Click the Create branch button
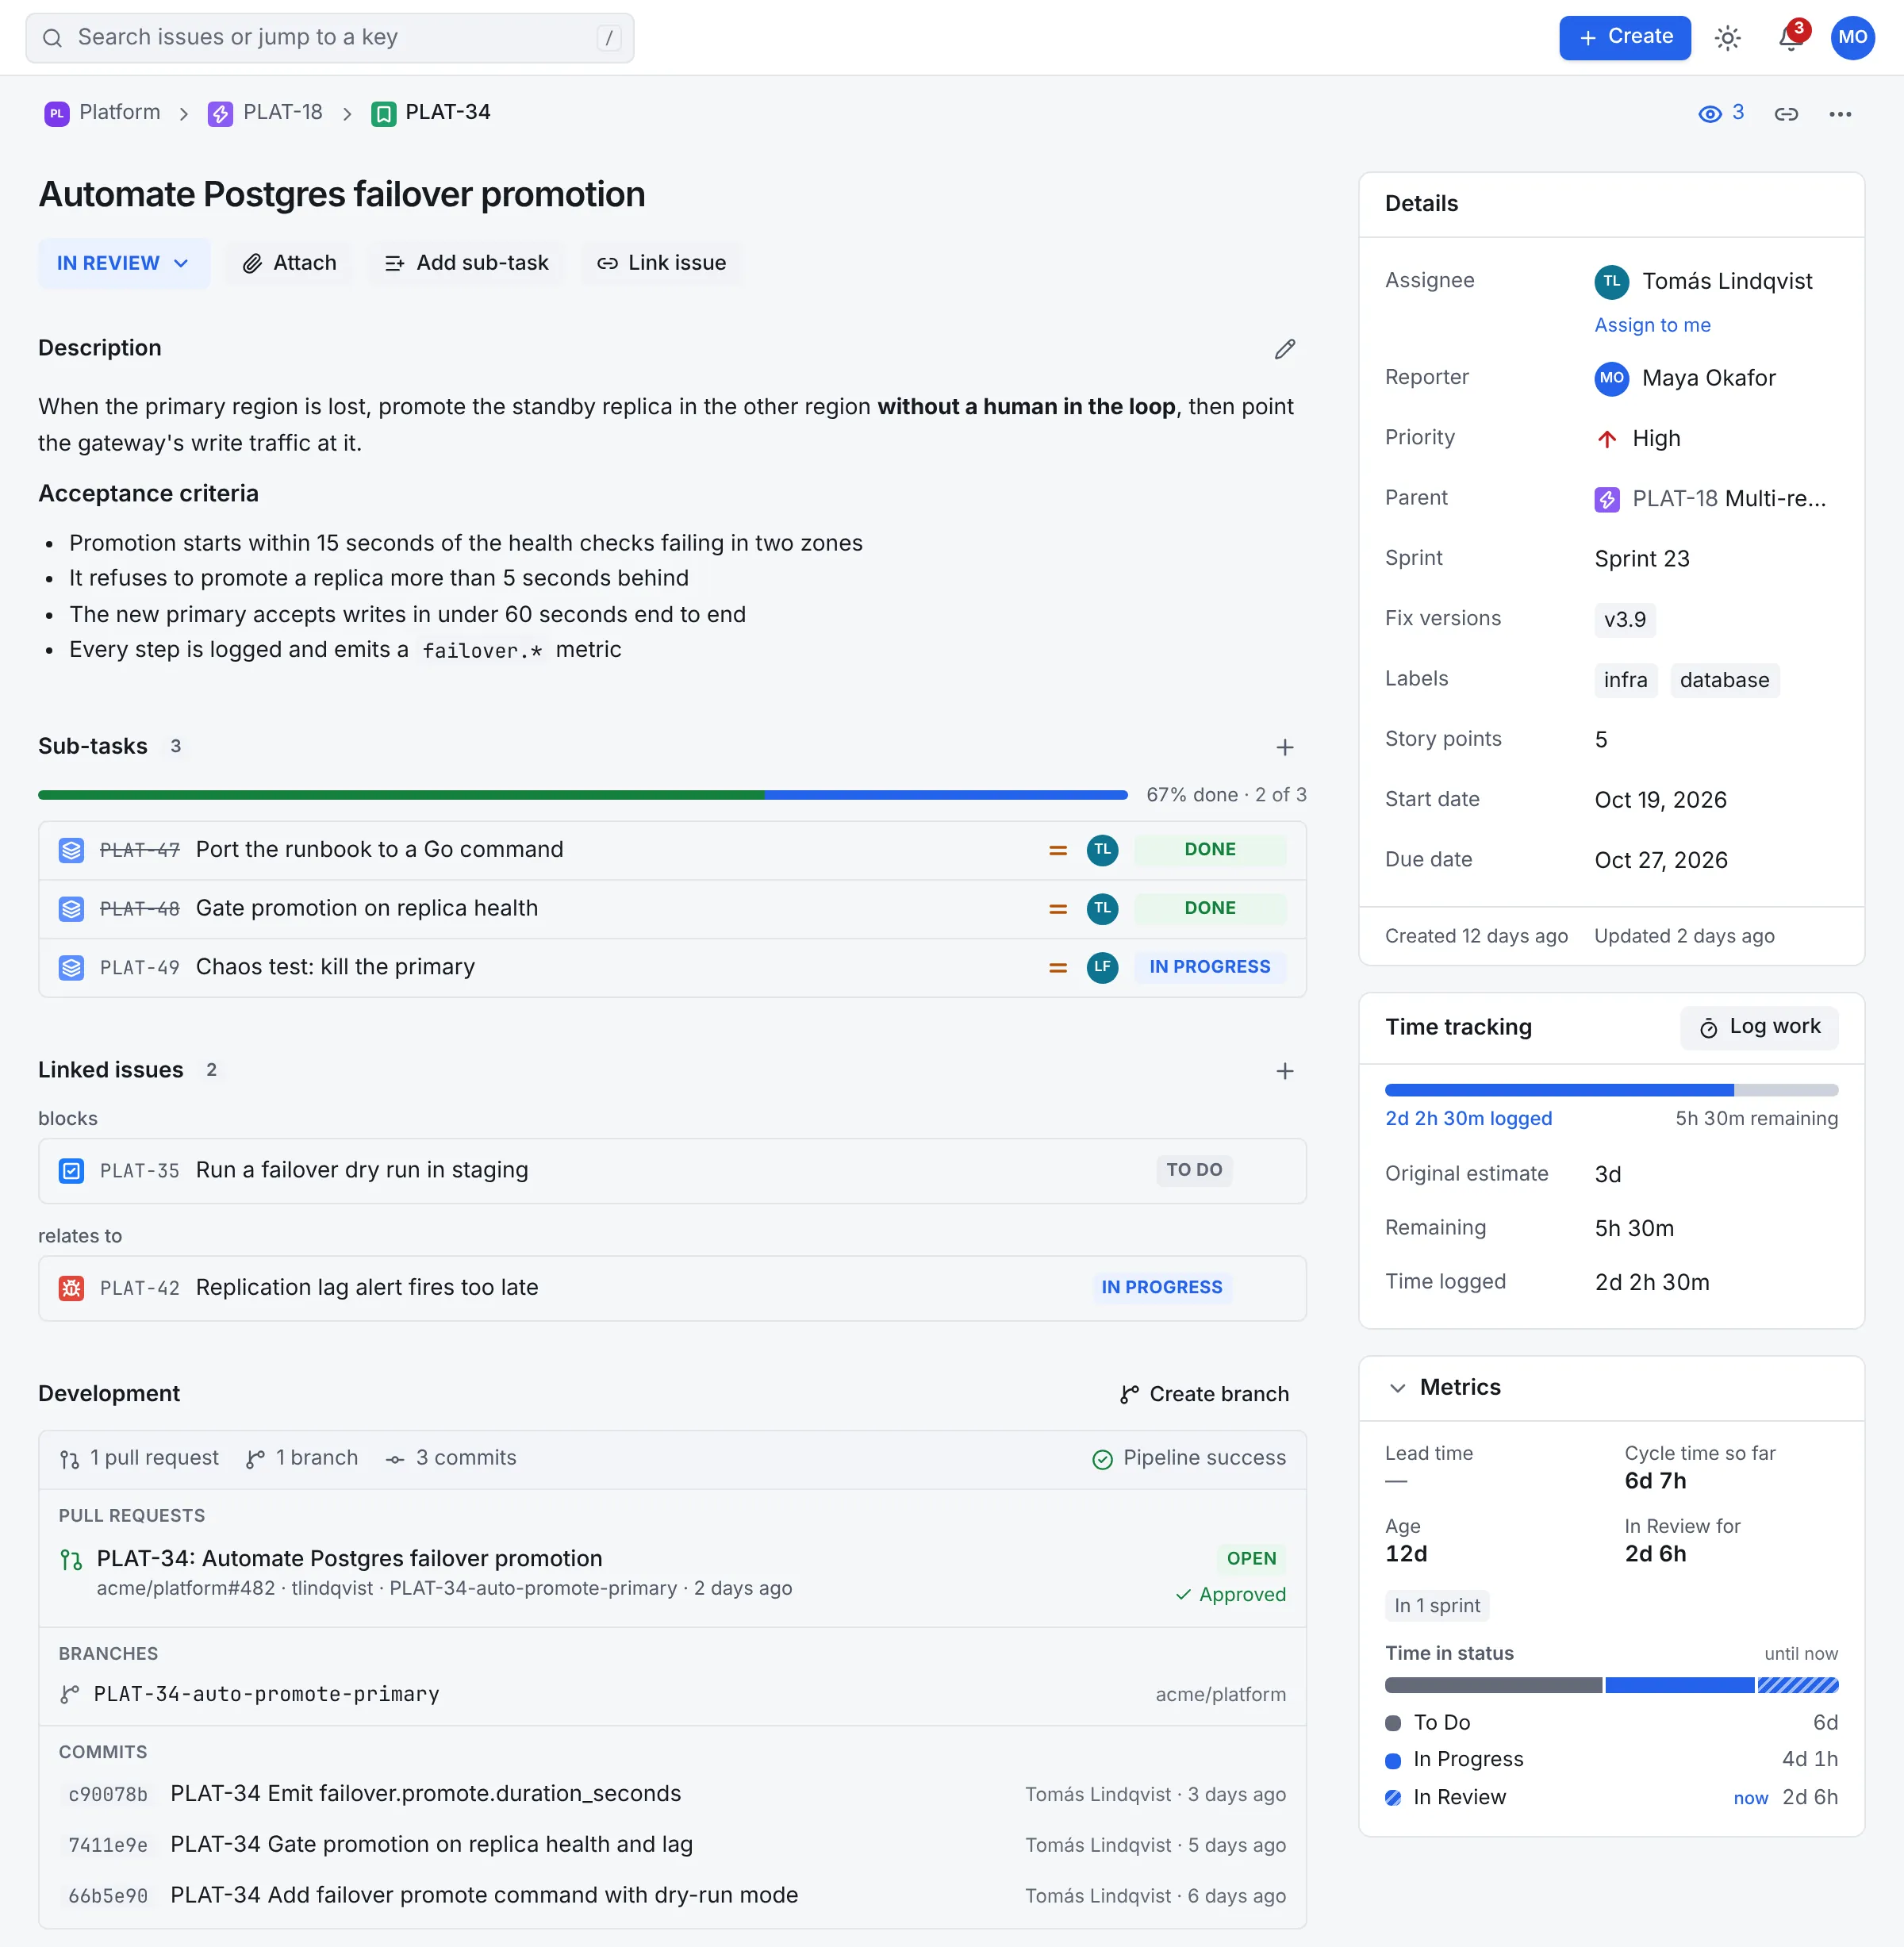Image resolution: width=1904 pixels, height=1947 pixels. [x=1204, y=1394]
